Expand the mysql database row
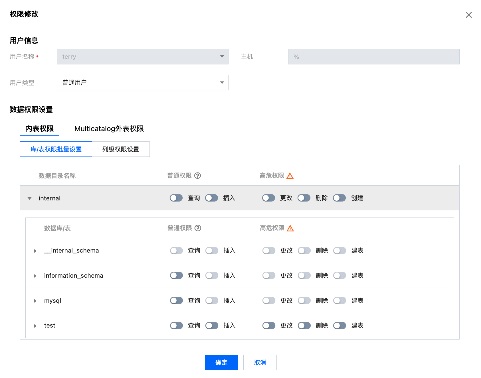The width and height of the screenshot is (481, 378). (x=35, y=301)
